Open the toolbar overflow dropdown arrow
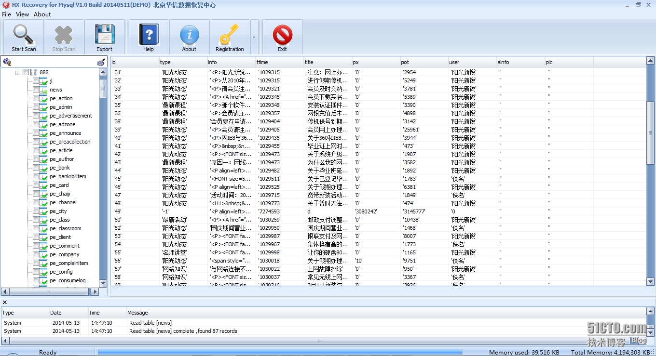Viewport: 656px width, 356px height. pos(254,37)
